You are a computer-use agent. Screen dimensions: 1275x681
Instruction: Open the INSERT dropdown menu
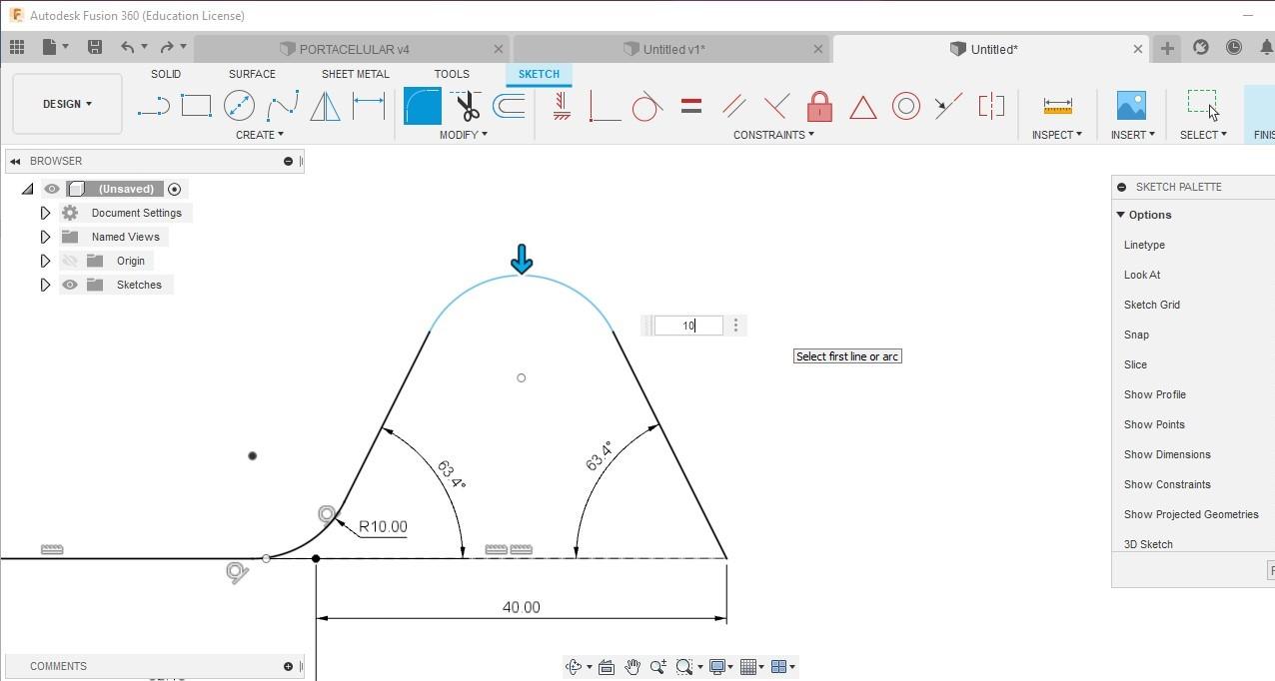[1132, 135]
